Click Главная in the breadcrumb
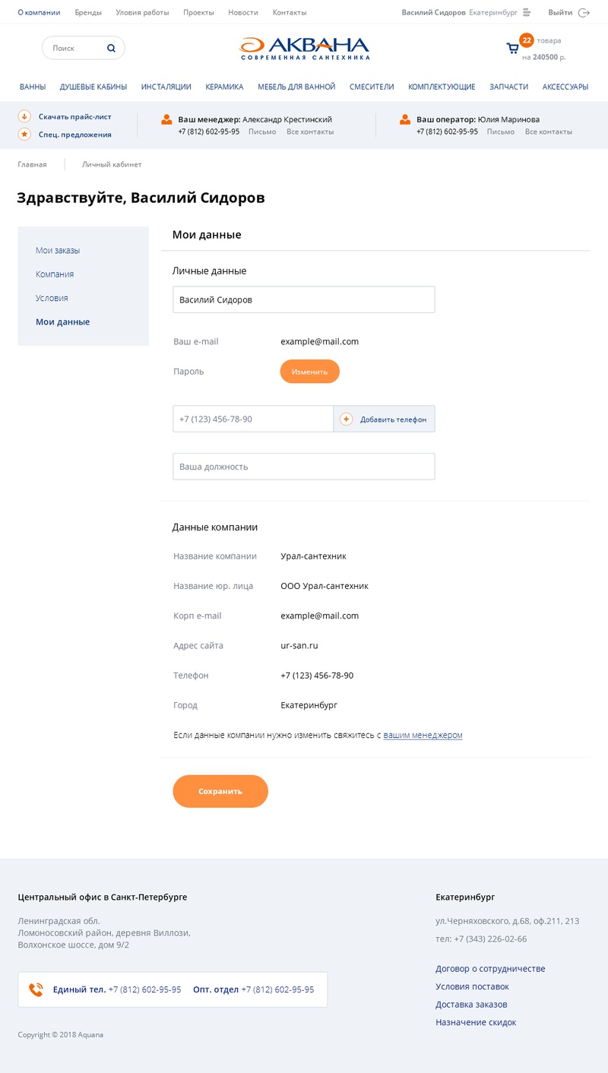This screenshot has width=608, height=1073. pyautogui.click(x=33, y=164)
